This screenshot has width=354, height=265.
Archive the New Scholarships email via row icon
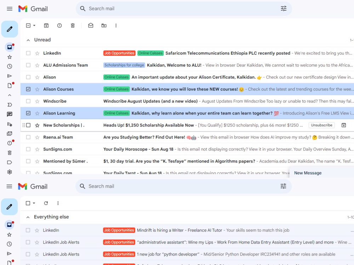pos(344,125)
